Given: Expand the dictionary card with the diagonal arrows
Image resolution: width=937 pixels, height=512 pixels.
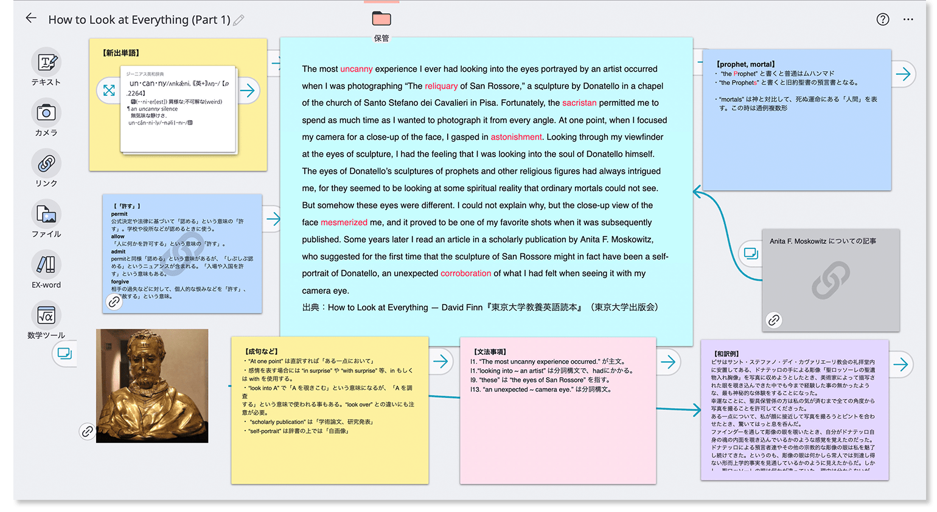Looking at the screenshot, I should click(109, 90).
